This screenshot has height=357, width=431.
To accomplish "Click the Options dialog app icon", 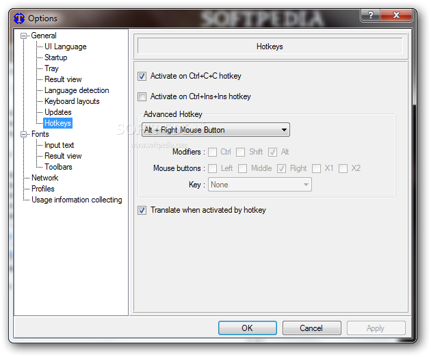I will click(x=19, y=18).
